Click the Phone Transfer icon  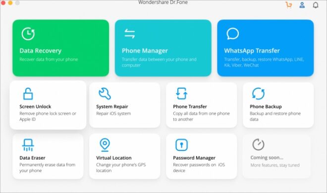(181, 93)
